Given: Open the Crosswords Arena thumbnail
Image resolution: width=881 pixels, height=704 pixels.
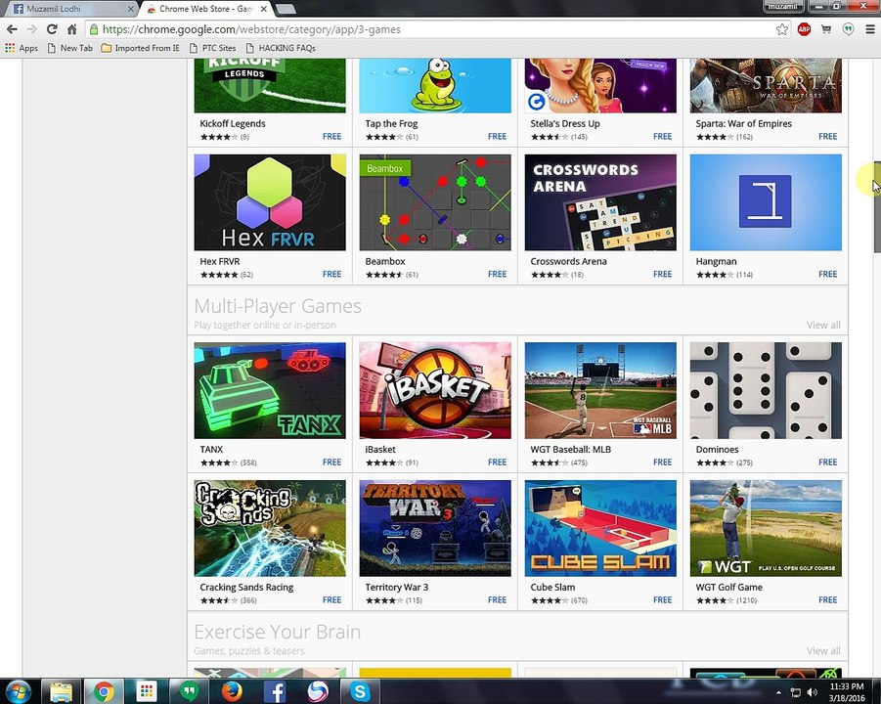Looking at the screenshot, I should [x=600, y=202].
